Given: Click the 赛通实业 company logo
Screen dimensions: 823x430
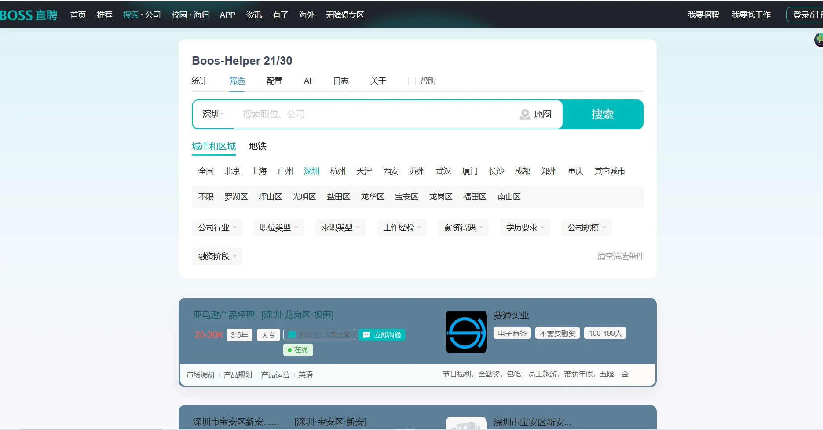Looking at the screenshot, I should click(x=466, y=332).
